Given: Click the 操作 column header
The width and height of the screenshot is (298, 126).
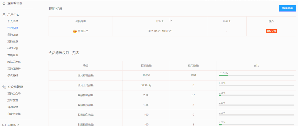Looking at the screenshot, I should point(271,21).
